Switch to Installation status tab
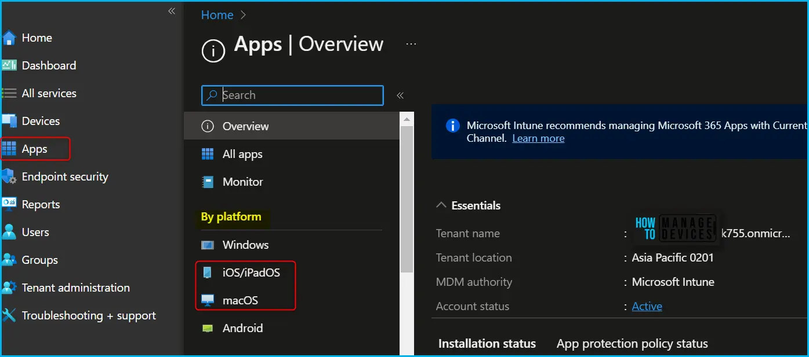Viewport: 809px width, 357px height. [x=487, y=344]
